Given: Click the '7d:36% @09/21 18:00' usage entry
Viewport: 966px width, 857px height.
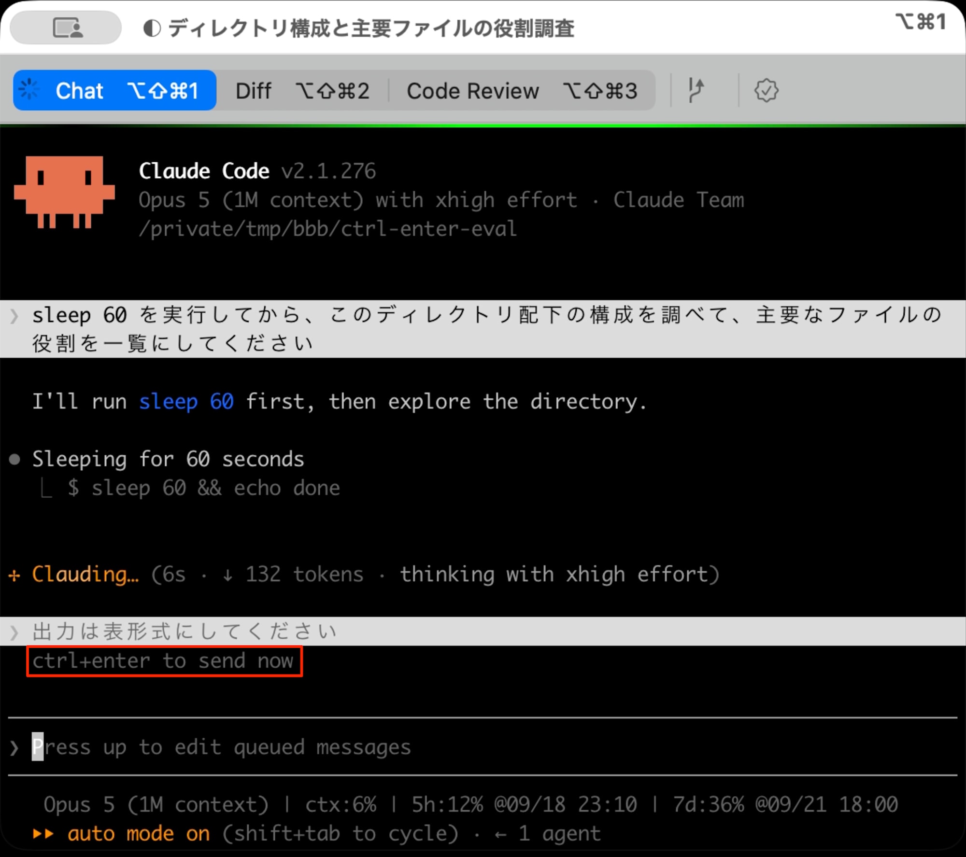Looking at the screenshot, I should (785, 805).
